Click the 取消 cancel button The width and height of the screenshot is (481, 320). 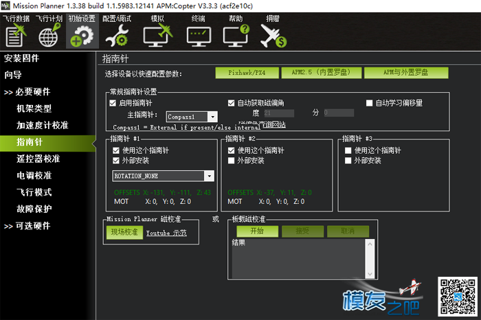[x=348, y=231]
